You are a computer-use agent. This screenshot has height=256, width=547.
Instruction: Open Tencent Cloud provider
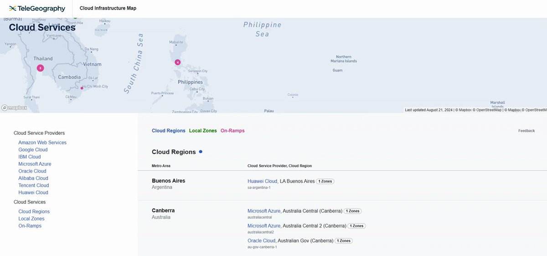pos(34,185)
